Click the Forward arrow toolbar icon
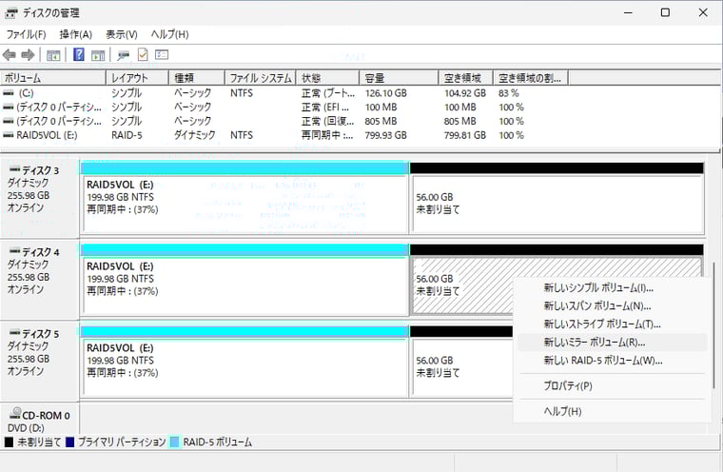 coord(29,55)
